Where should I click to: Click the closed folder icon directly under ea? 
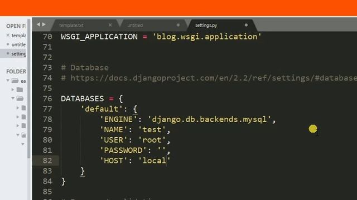(x=20, y=90)
